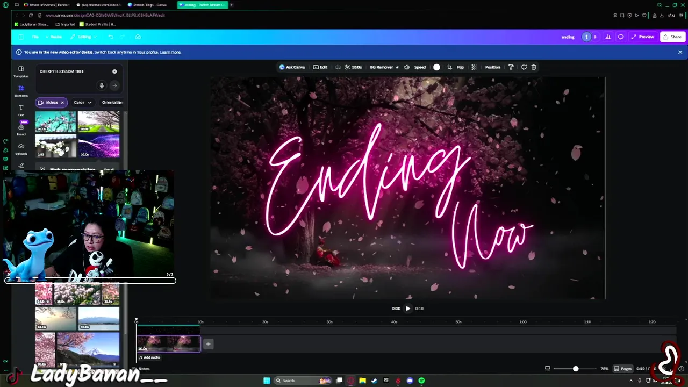Open the white color swatch
688x387 pixels.
coord(436,67)
